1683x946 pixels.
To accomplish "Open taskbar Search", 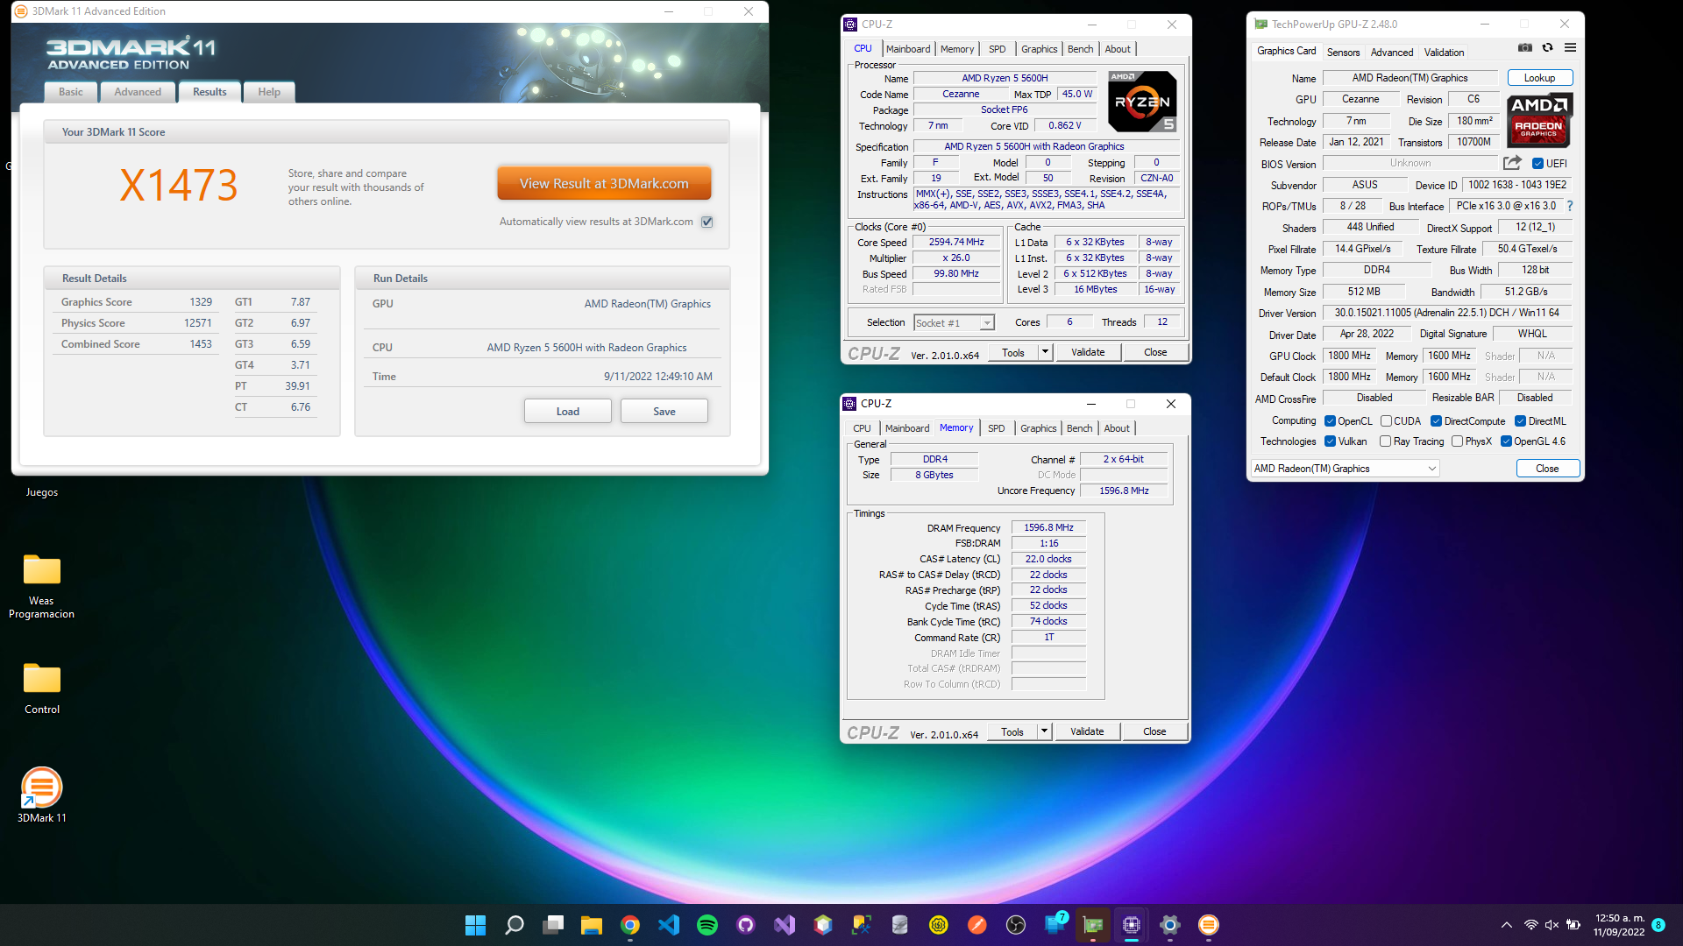I will (515, 925).
